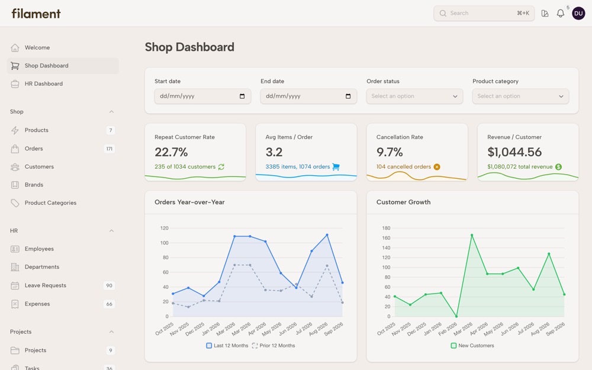592x370 pixels.
Task: Click the Leave Requests badge 90
Action: click(x=109, y=286)
